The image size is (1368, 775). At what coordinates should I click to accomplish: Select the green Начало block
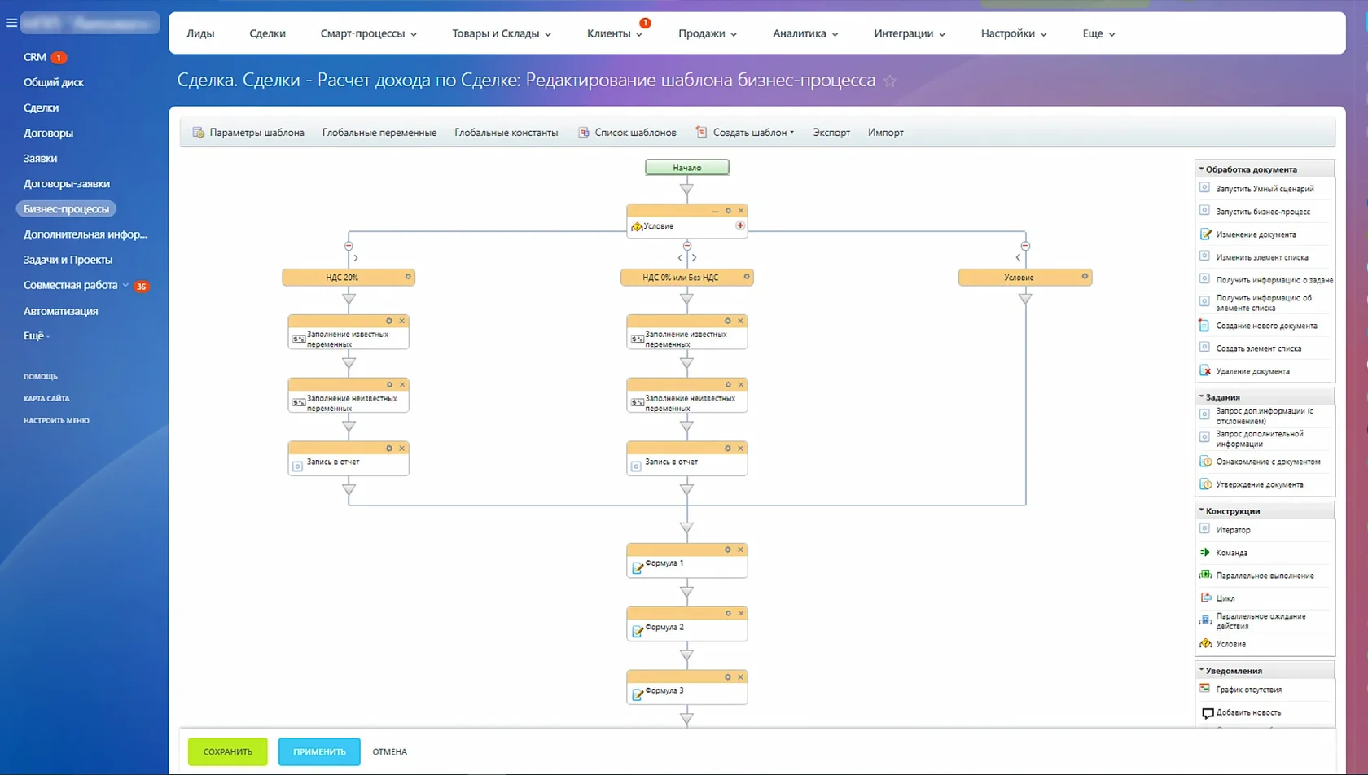(687, 168)
